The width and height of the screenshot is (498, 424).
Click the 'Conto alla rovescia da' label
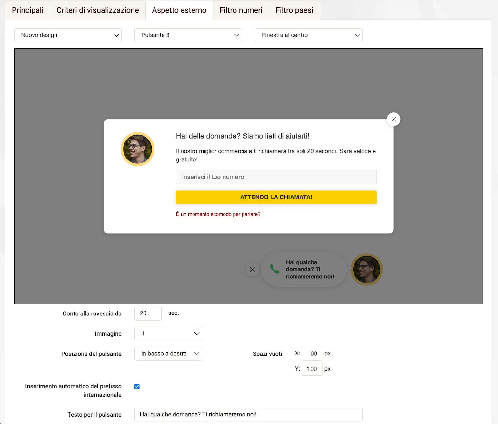92,313
